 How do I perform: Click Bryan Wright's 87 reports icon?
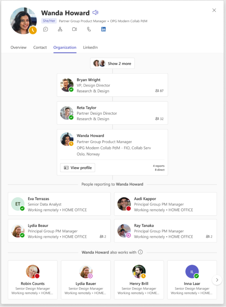pos(159,91)
